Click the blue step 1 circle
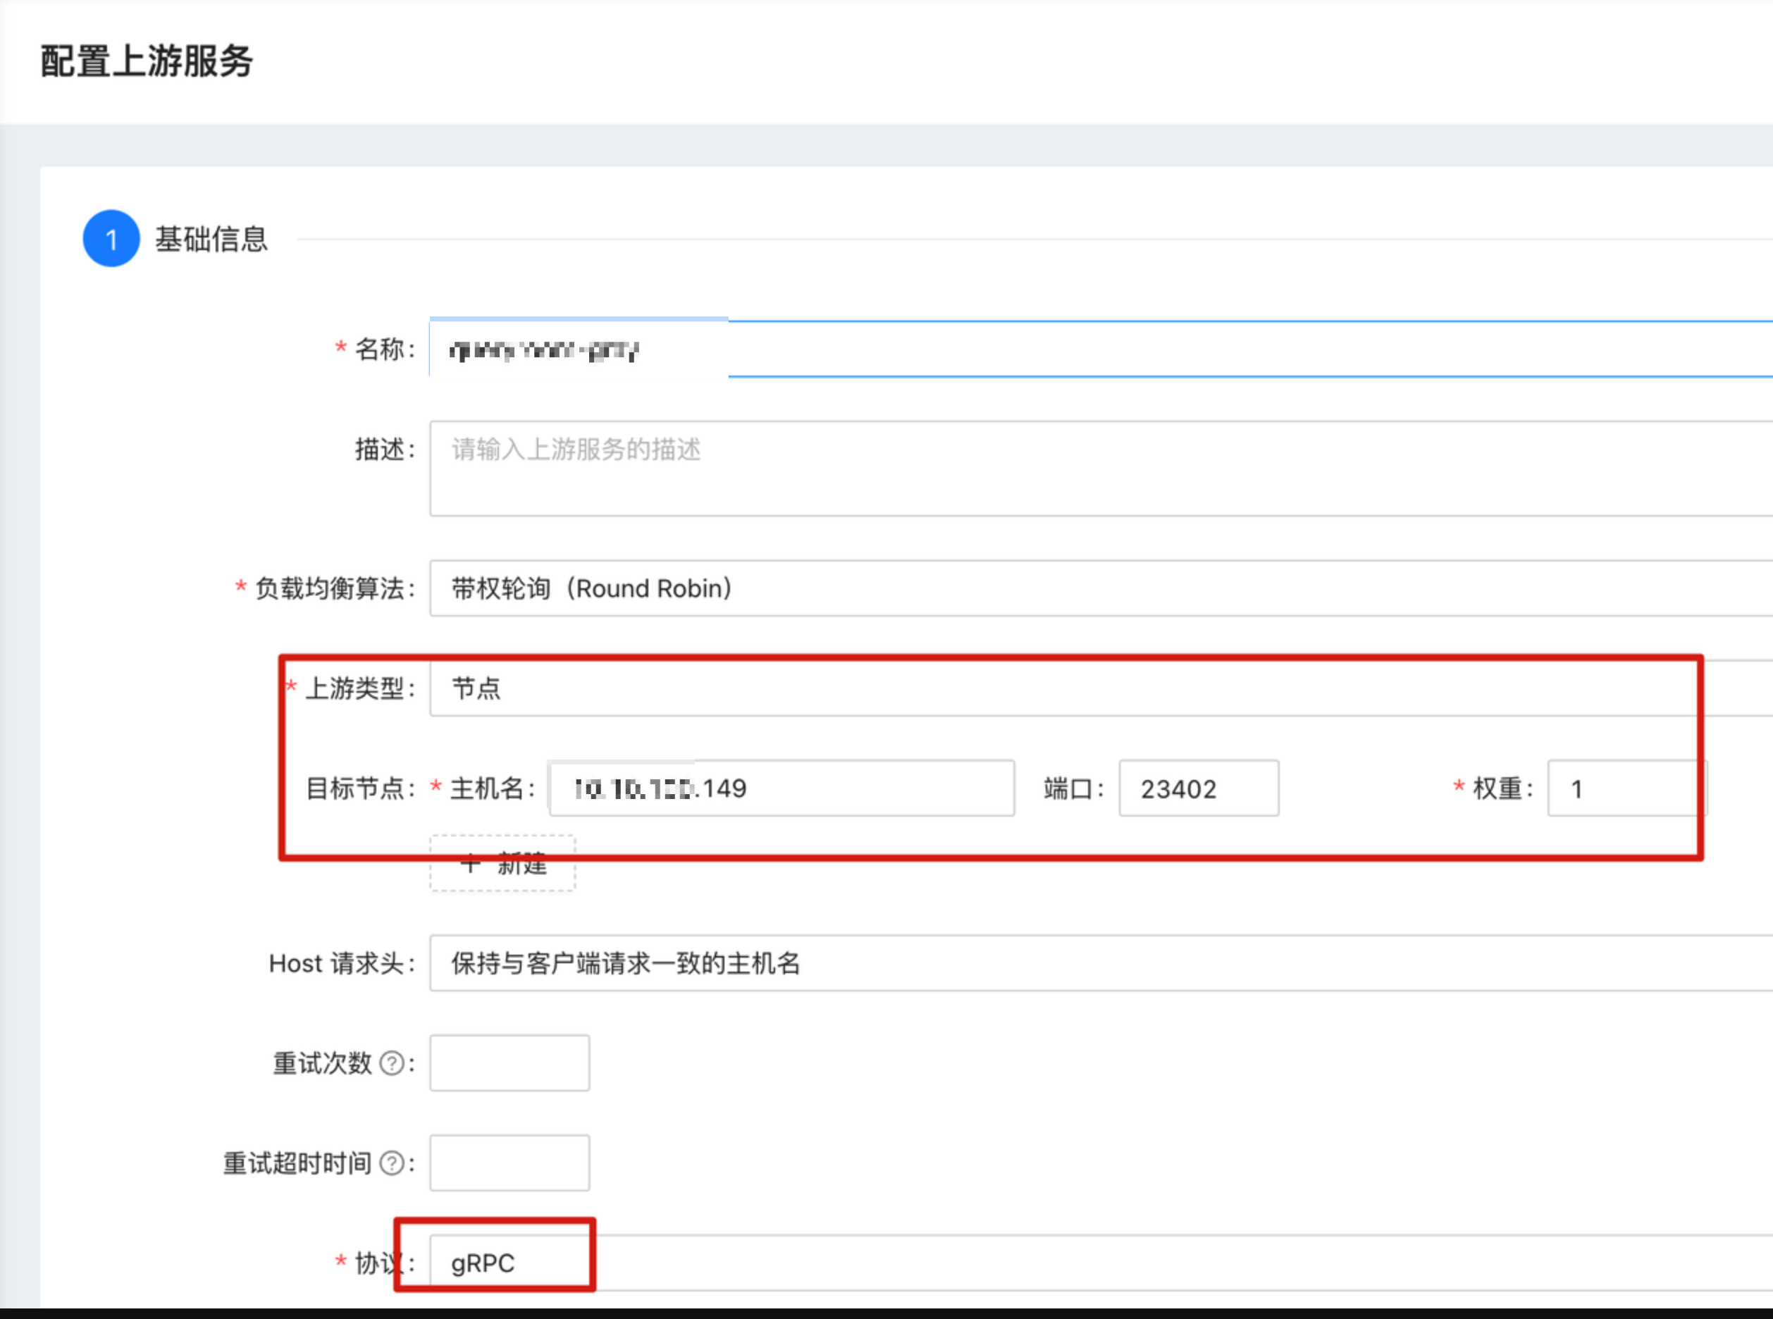The image size is (1773, 1319). tap(111, 239)
